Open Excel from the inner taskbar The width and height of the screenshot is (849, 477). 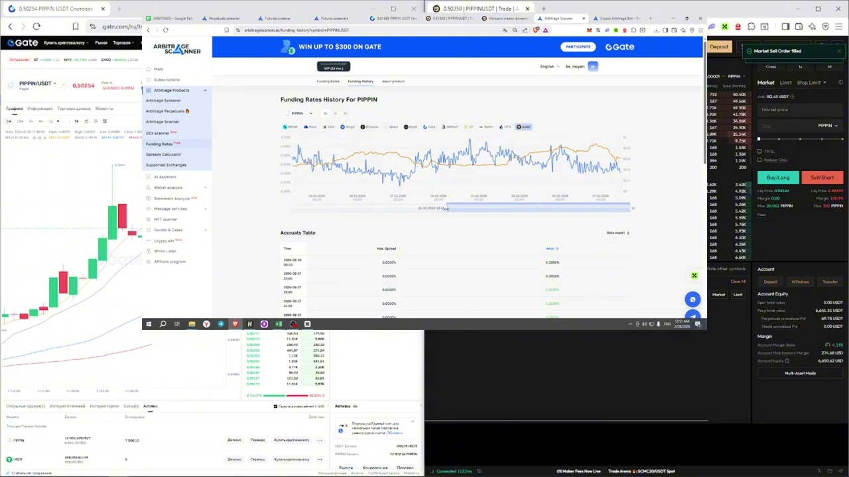click(279, 324)
